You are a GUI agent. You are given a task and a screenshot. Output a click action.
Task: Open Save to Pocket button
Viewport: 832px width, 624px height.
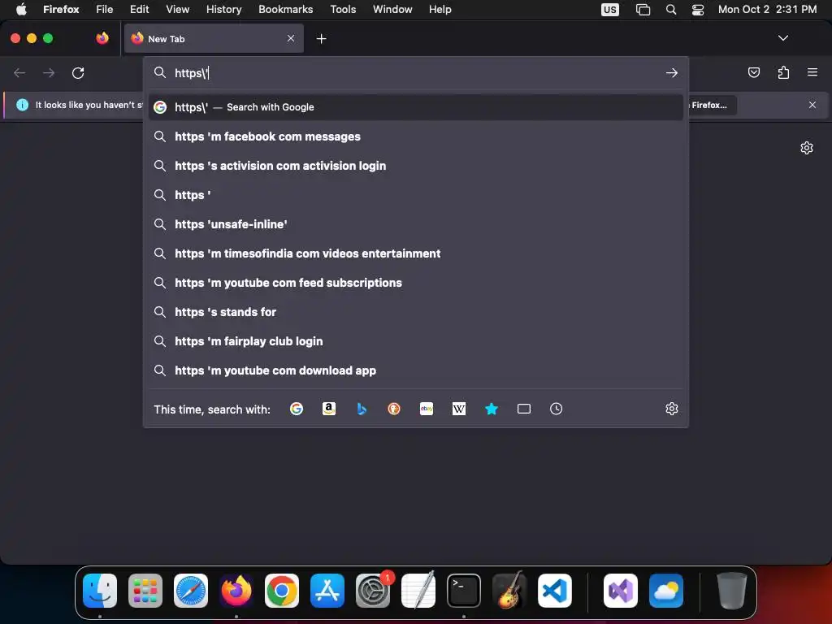pyautogui.click(x=753, y=72)
